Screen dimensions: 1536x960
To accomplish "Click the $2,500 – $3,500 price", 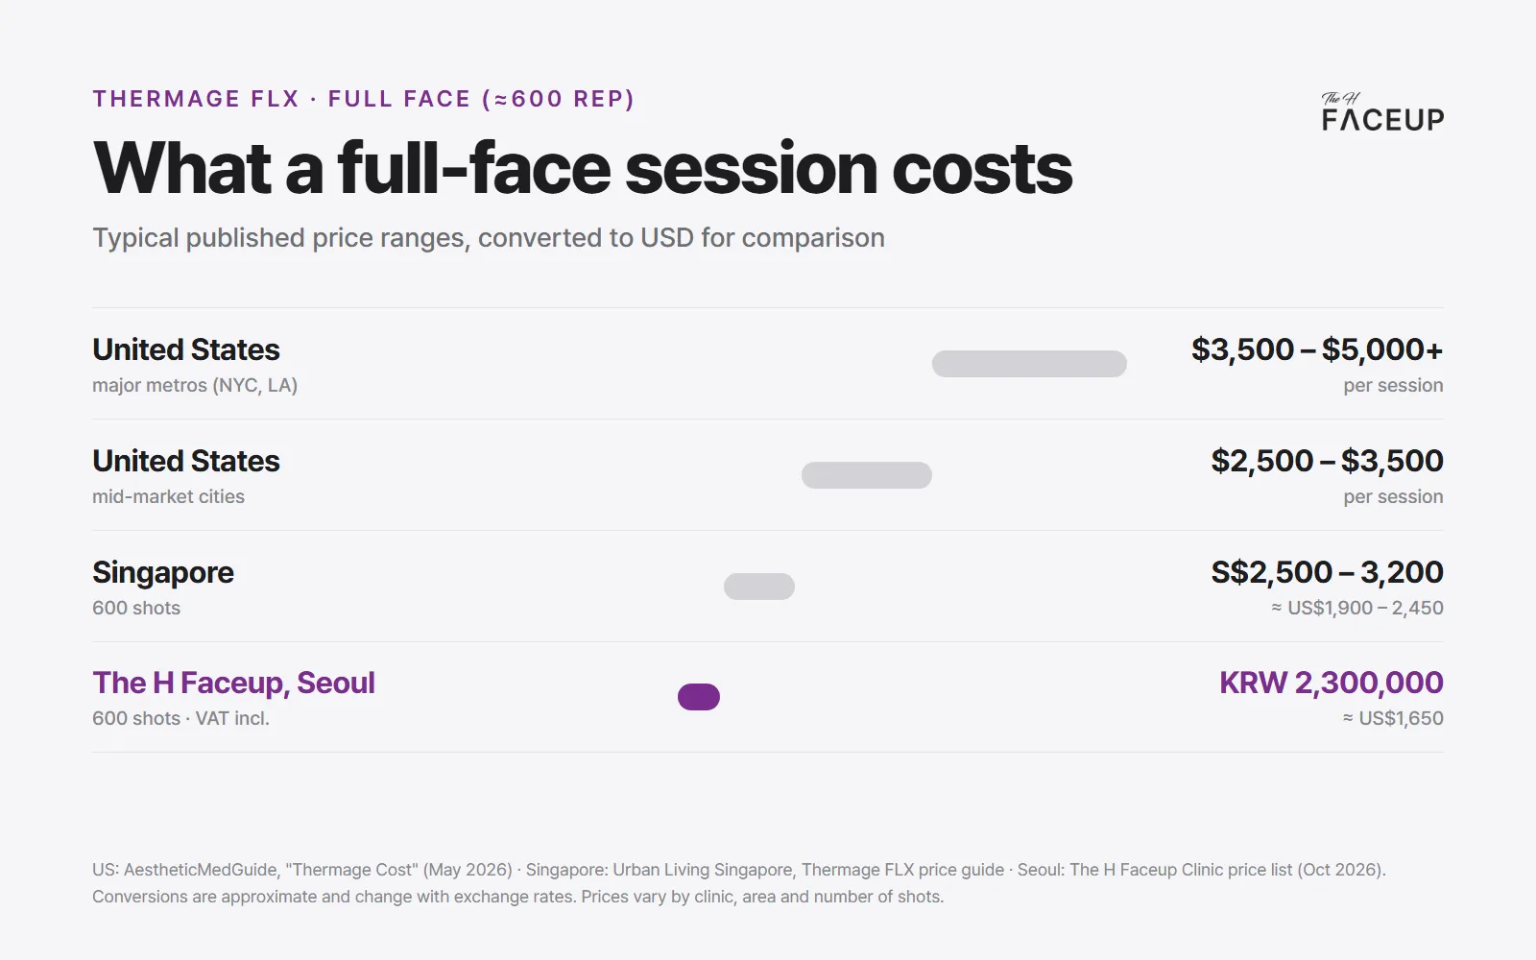I will click(x=1328, y=461).
